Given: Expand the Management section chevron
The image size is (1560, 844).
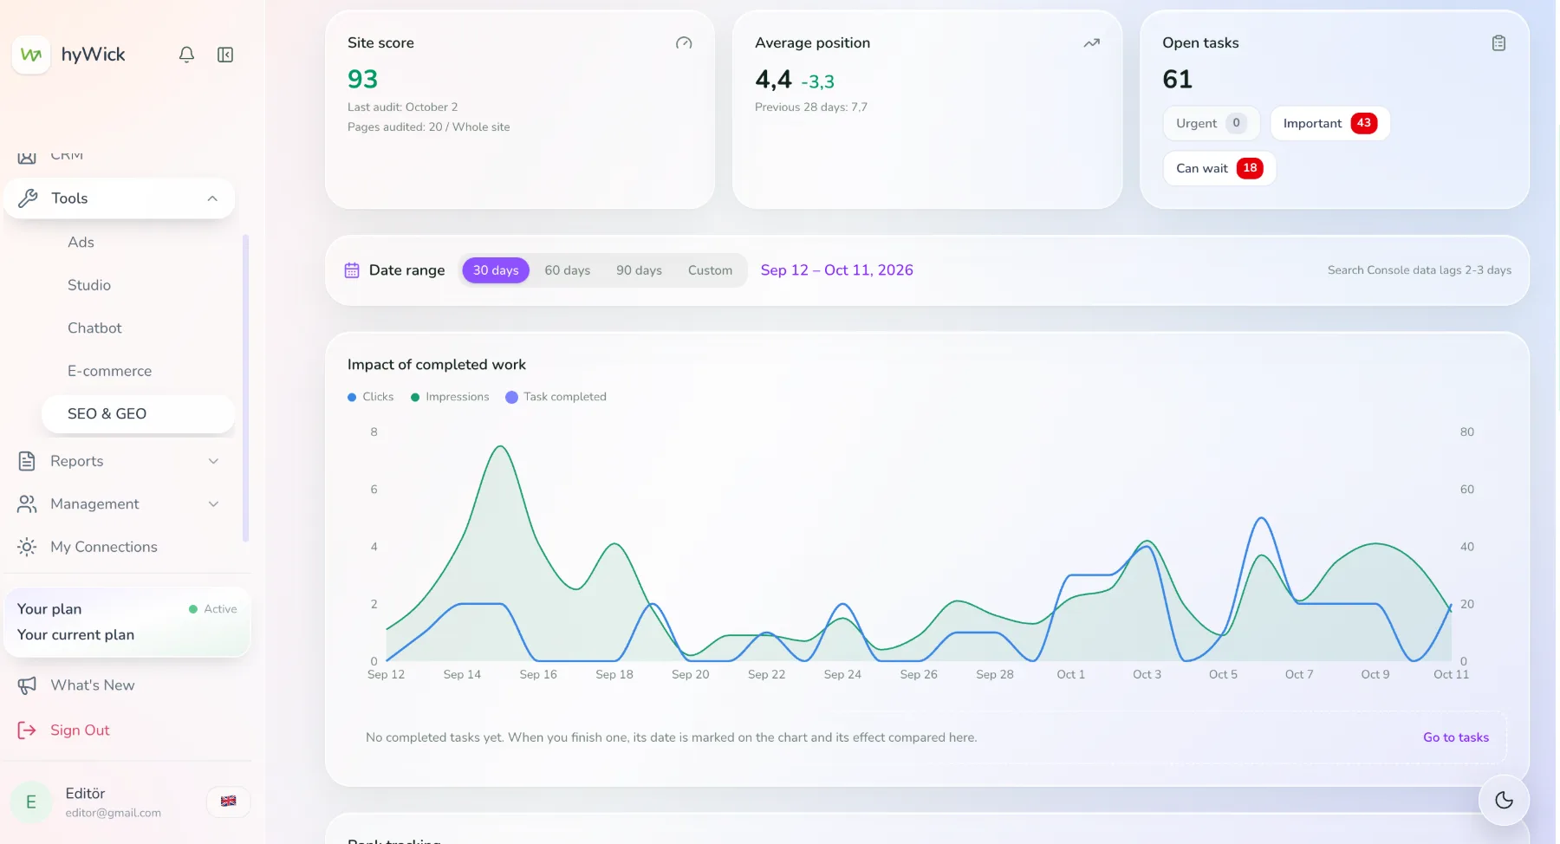Looking at the screenshot, I should tap(213, 504).
